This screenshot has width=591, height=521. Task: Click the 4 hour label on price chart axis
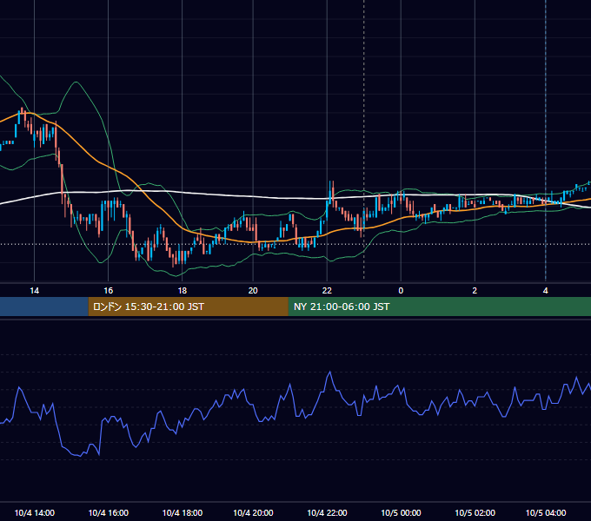pyautogui.click(x=546, y=291)
